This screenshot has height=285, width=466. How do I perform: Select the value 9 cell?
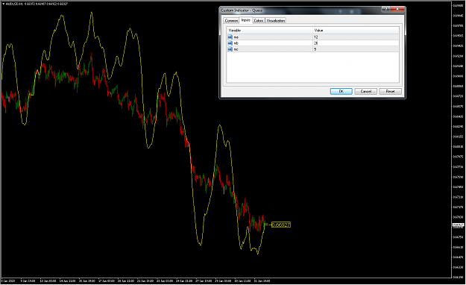pyautogui.click(x=356, y=49)
